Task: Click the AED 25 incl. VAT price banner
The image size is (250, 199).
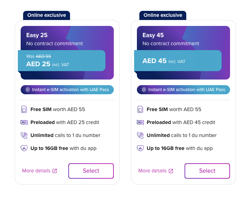Action: coord(62,61)
